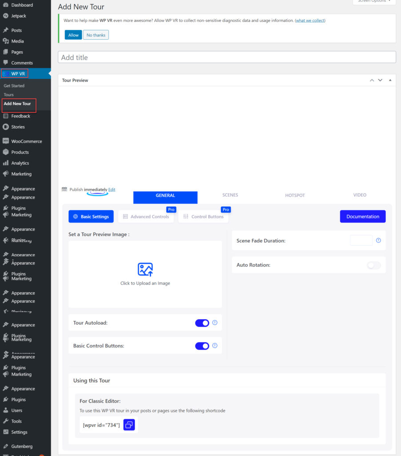
Task: Click info icon beside Scene Fade Duration
Action: (378, 240)
